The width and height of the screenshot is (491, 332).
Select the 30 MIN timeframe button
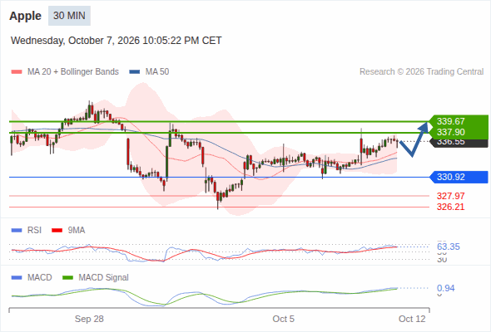click(69, 16)
